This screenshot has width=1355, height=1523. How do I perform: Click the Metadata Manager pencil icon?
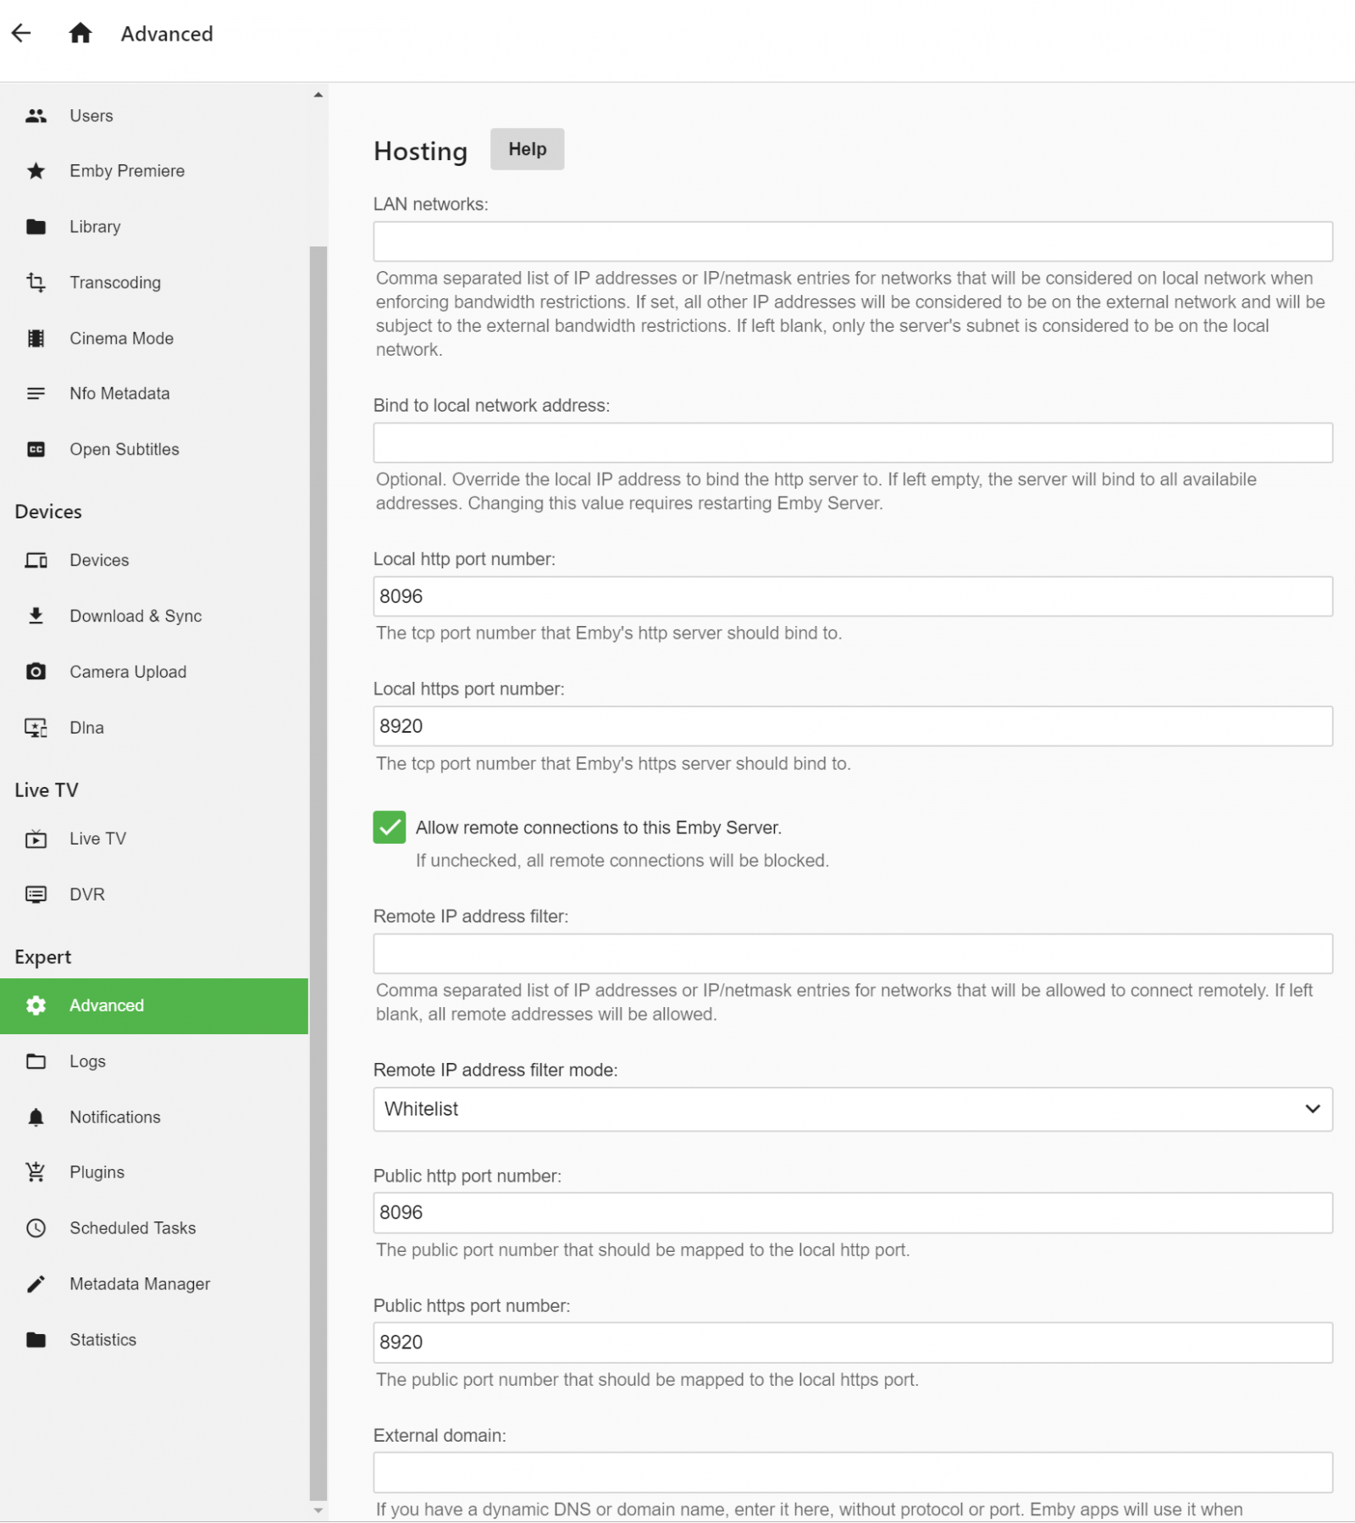click(36, 1284)
